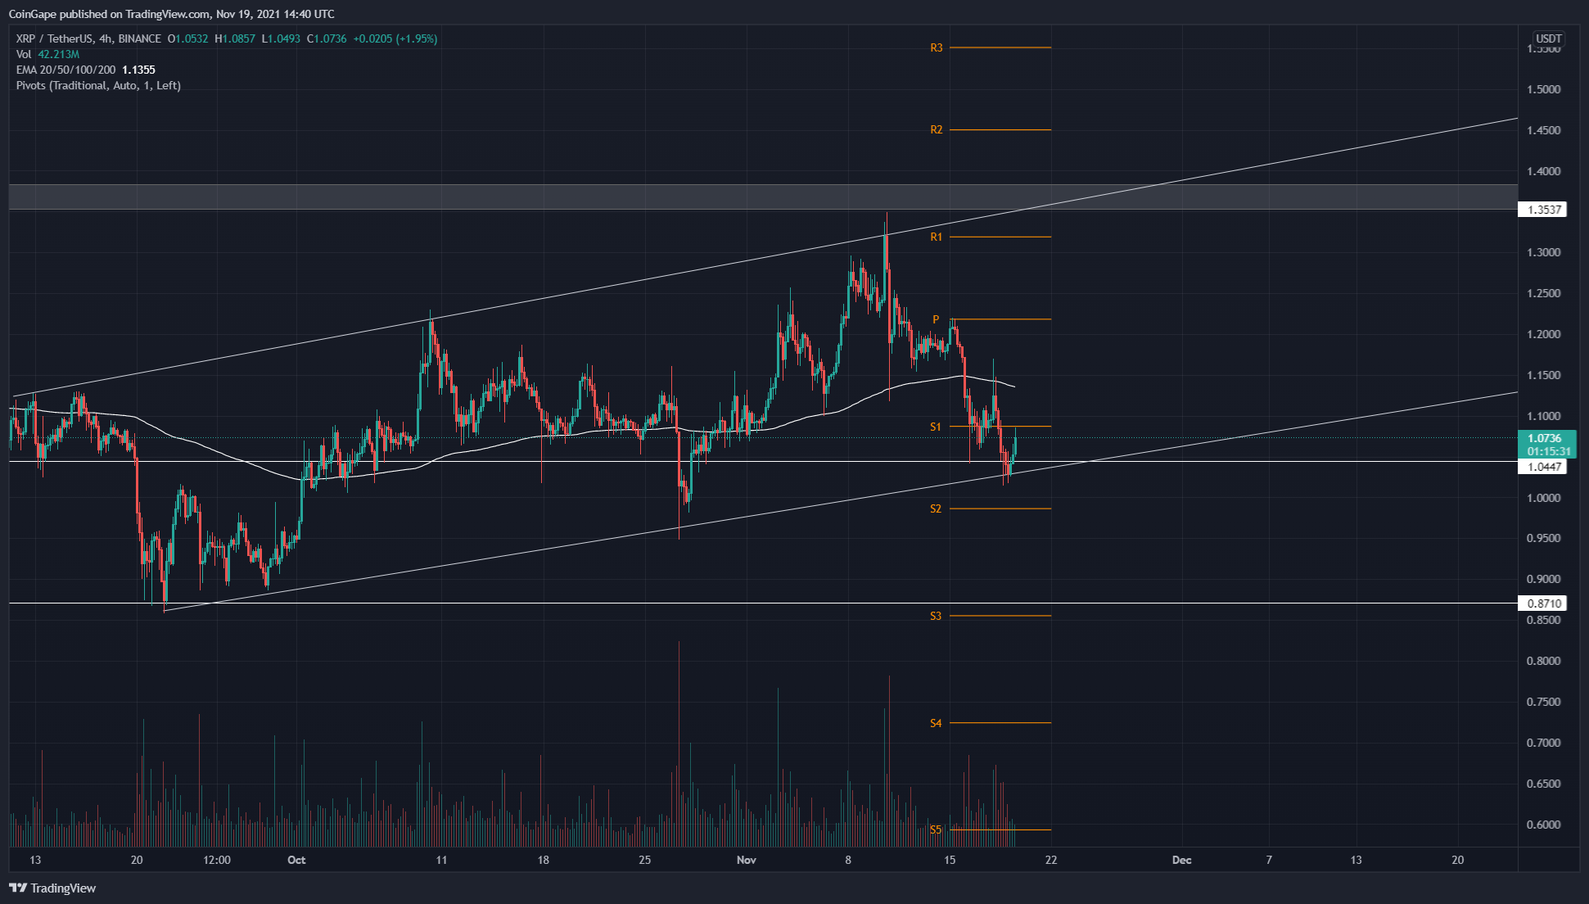Click the S4 pivot support label
Screen dimensions: 1589x904
[936, 723]
